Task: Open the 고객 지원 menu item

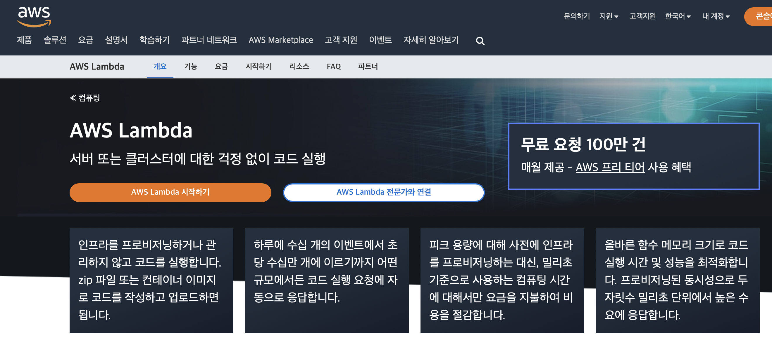Action: (x=341, y=40)
